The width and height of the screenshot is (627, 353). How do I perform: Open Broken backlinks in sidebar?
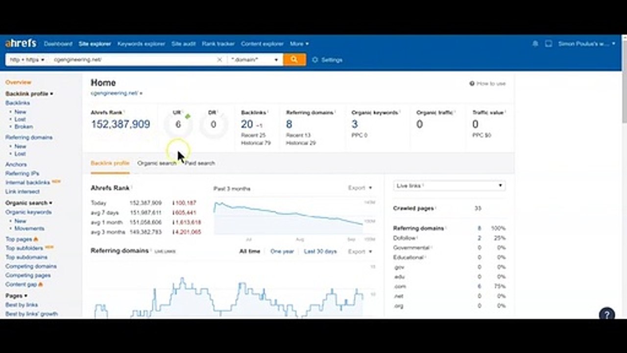[x=24, y=126]
